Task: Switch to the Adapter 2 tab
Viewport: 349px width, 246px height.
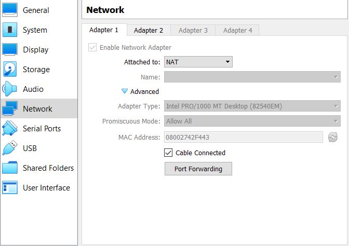Action: (149, 30)
